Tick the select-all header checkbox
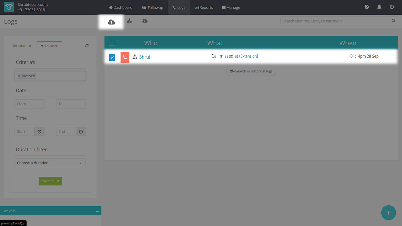This screenshot has width=402, height=226. (x=112, y=43)
